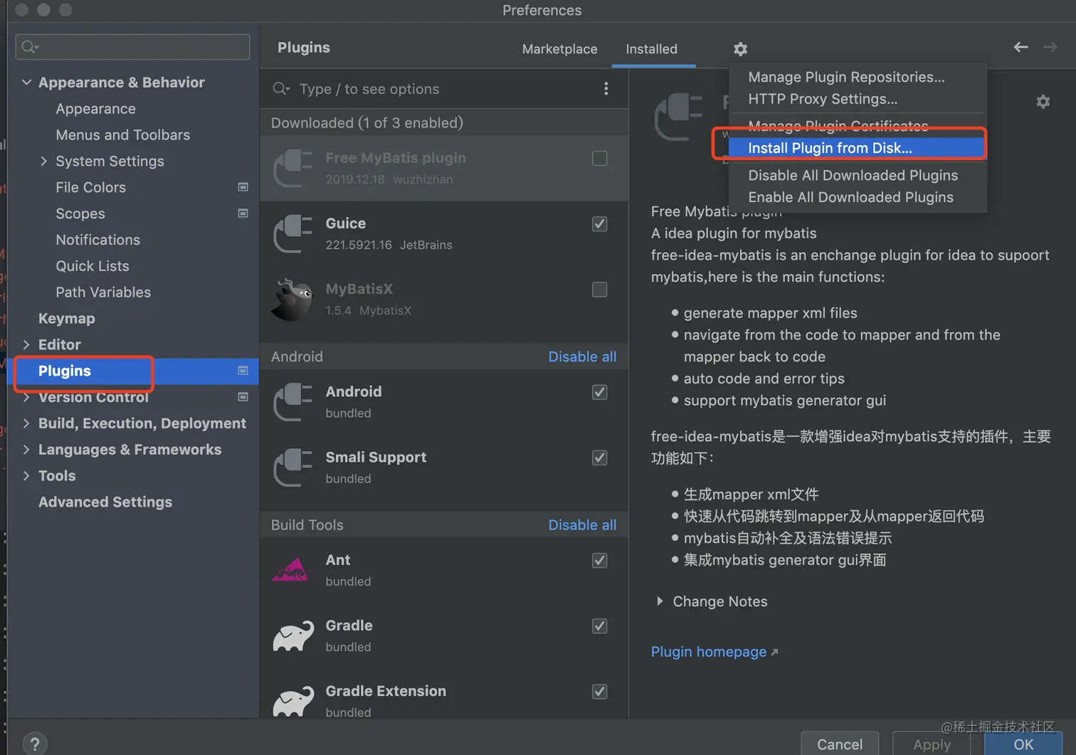Uncheck the Guice plugin checkbox
The width and height of the screenshot is (1076, 755).
[x=600, y=223]
